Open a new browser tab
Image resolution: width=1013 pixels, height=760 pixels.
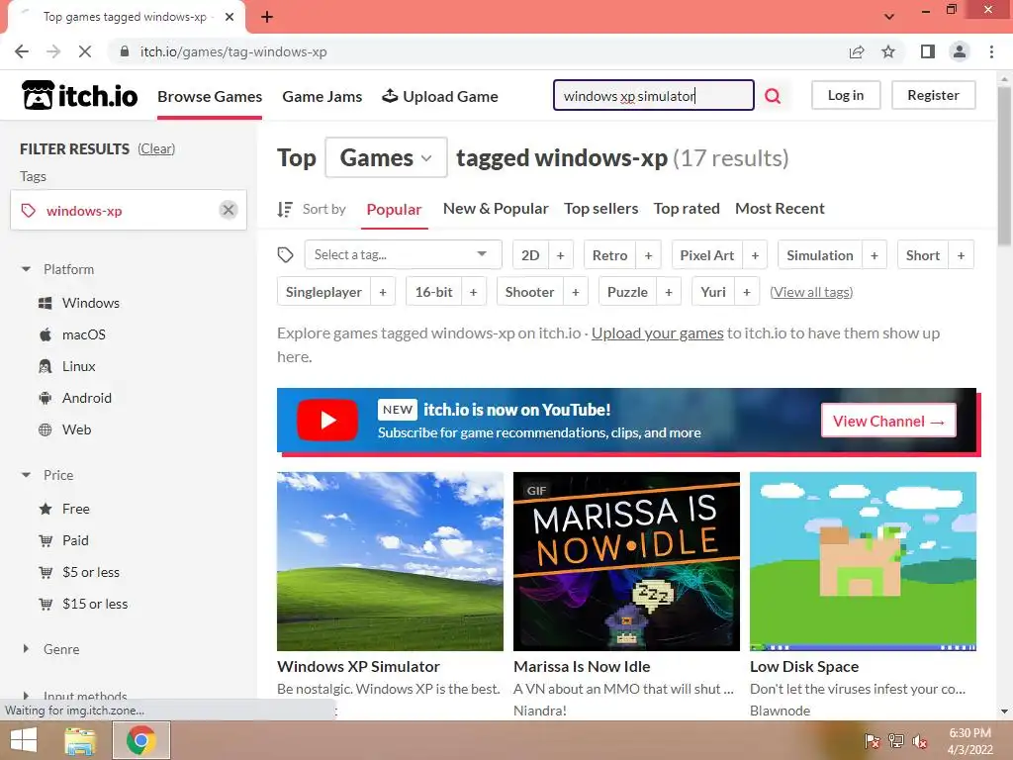[x=267, y=17]
